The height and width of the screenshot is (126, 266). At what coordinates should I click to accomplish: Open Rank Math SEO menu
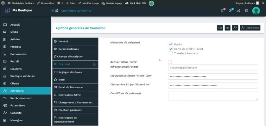(x=136, y=3)
